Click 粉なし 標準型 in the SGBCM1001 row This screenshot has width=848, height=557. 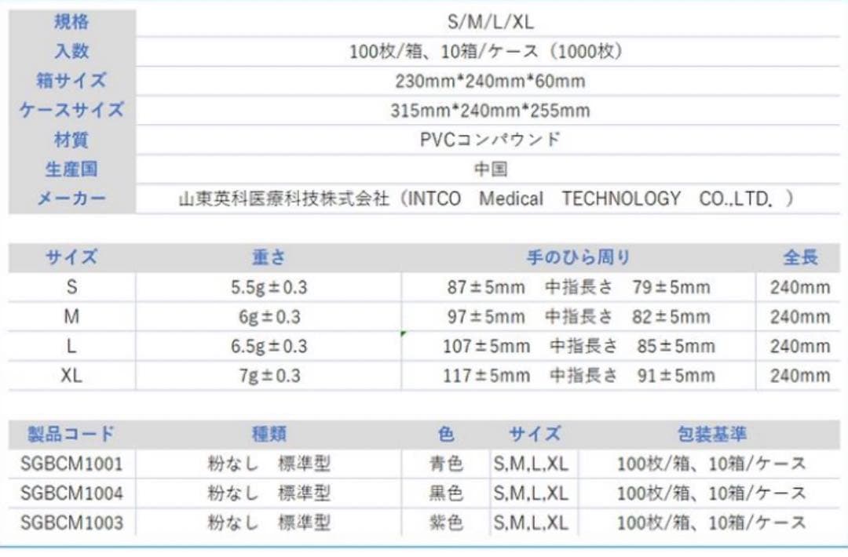(x=269, y=464)
